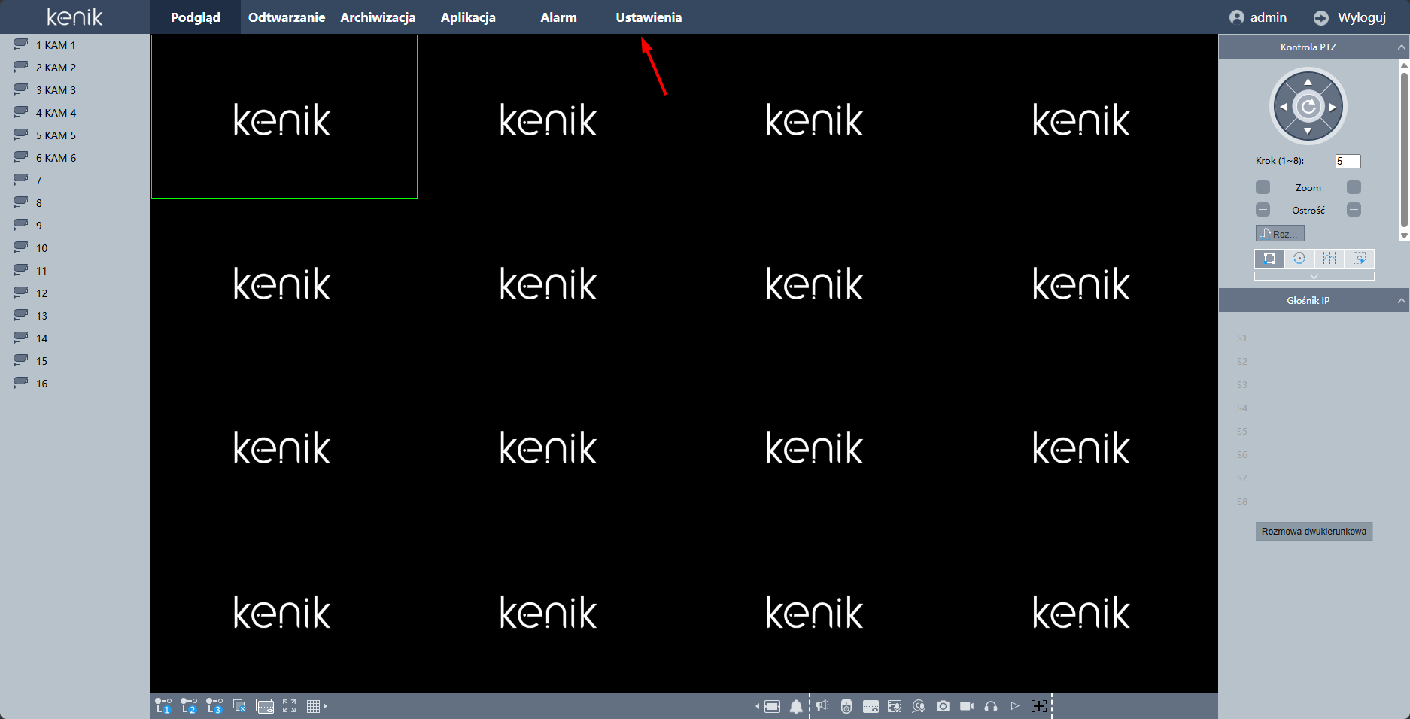The width and height of the screenshot is (1410, 719).
Task: Open the window layout grid dropdown
Action: (317, 706)
